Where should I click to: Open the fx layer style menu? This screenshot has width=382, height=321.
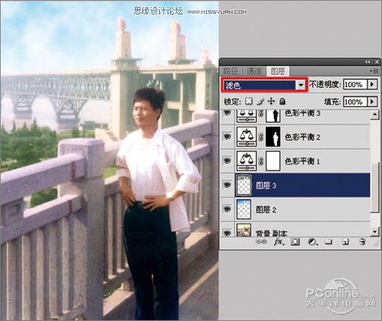click(x=278, y=241)
